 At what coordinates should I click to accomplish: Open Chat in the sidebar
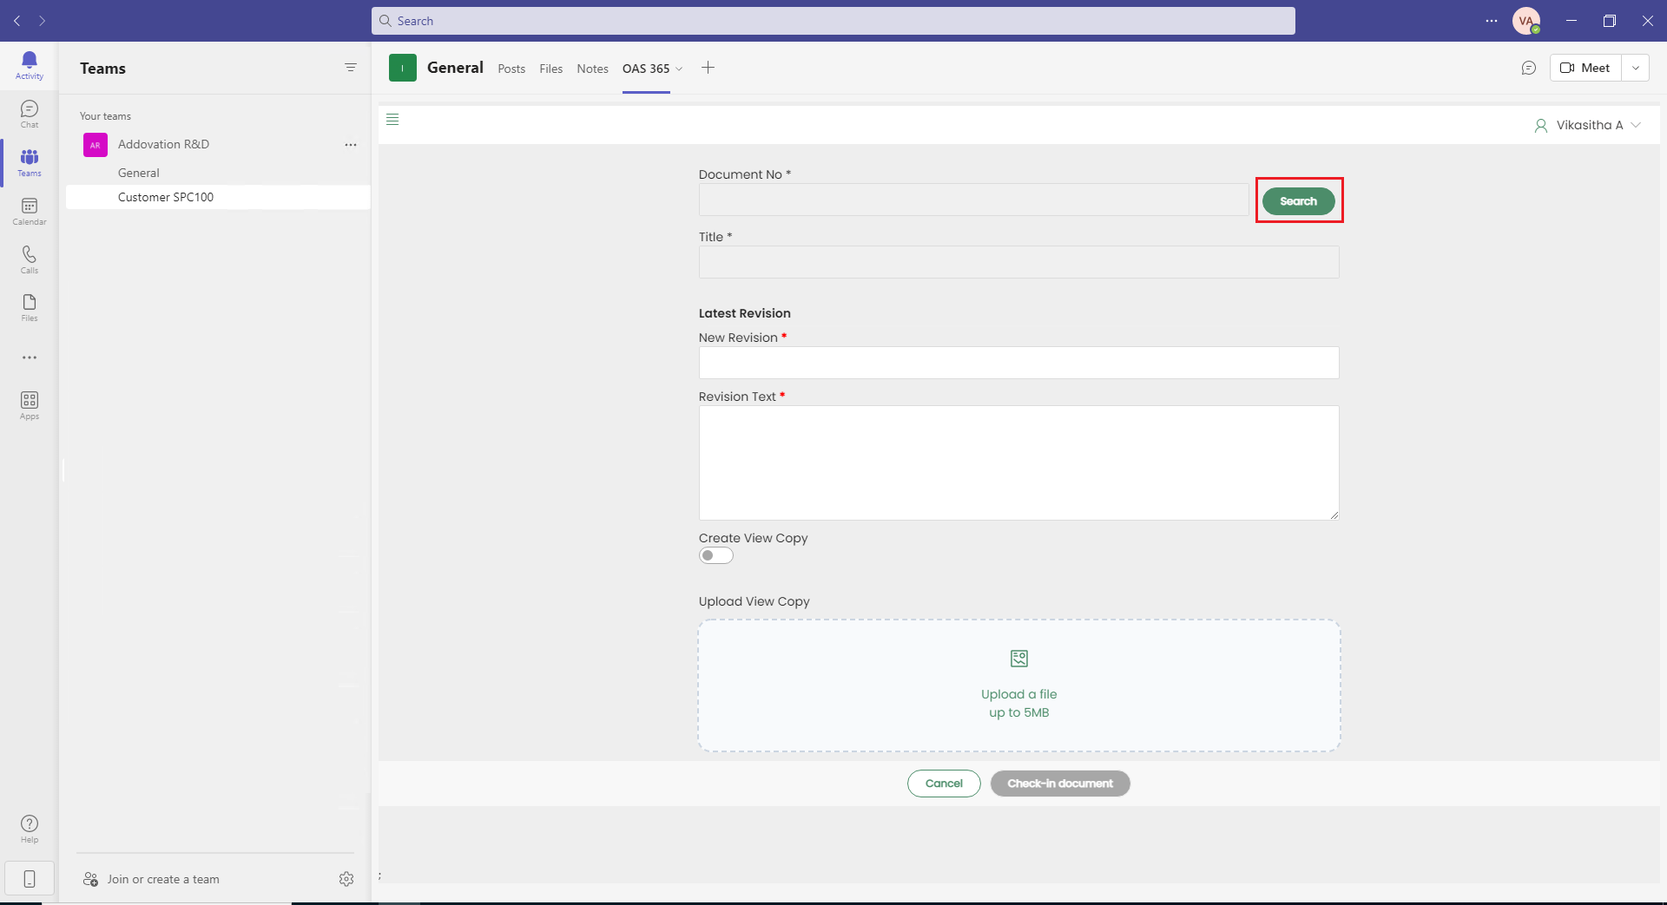click(x=29, y=113)
